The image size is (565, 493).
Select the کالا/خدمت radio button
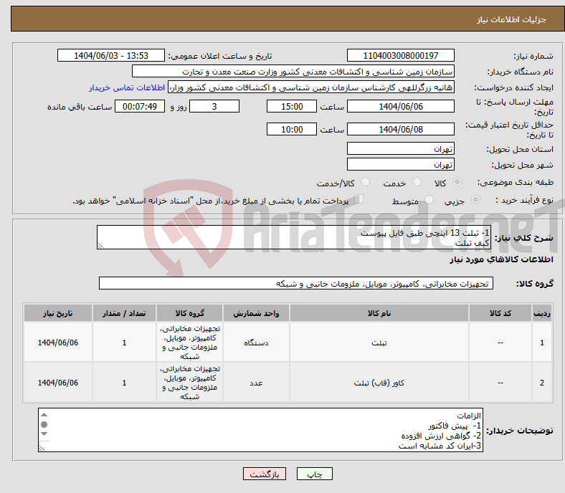(366, 182)
